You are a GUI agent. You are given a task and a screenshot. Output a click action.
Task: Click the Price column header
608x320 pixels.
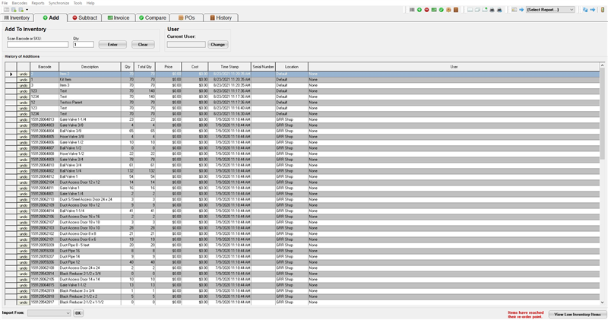[168, 67]
